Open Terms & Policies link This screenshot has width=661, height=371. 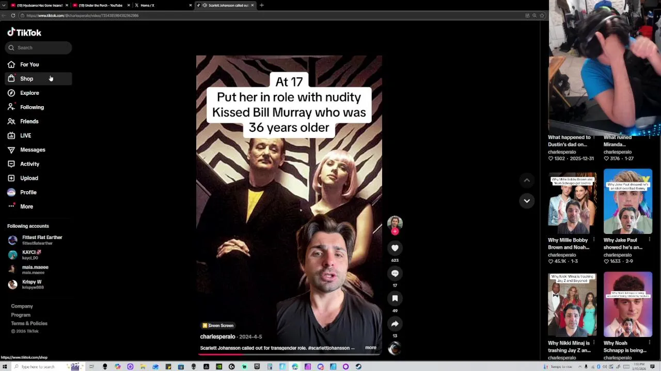tap(29, 323)
